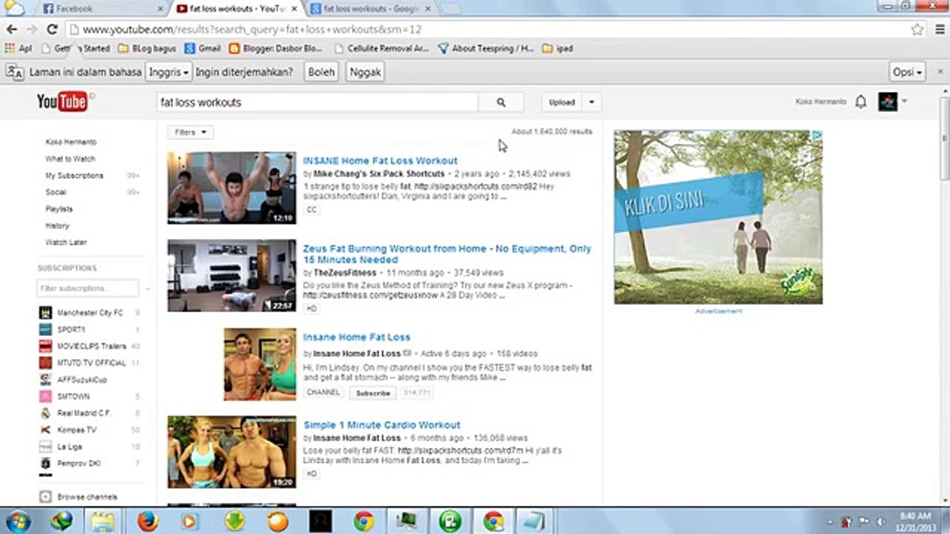Reload the page with refresh icon
This screenshot has height=534, width=950.
coord(52,30)
